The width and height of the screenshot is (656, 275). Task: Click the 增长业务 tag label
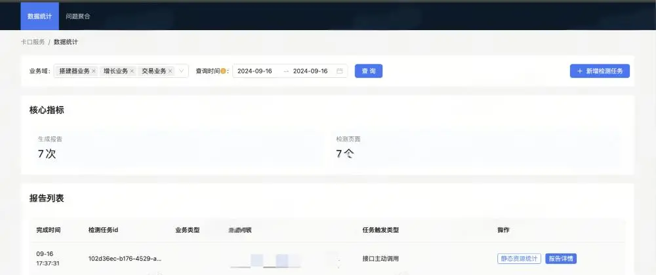[116, 71]
